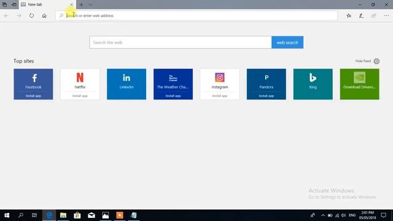Open a new tab with plus button
The height and width of the screenshot is (221, 393).
tap(81, 4)
